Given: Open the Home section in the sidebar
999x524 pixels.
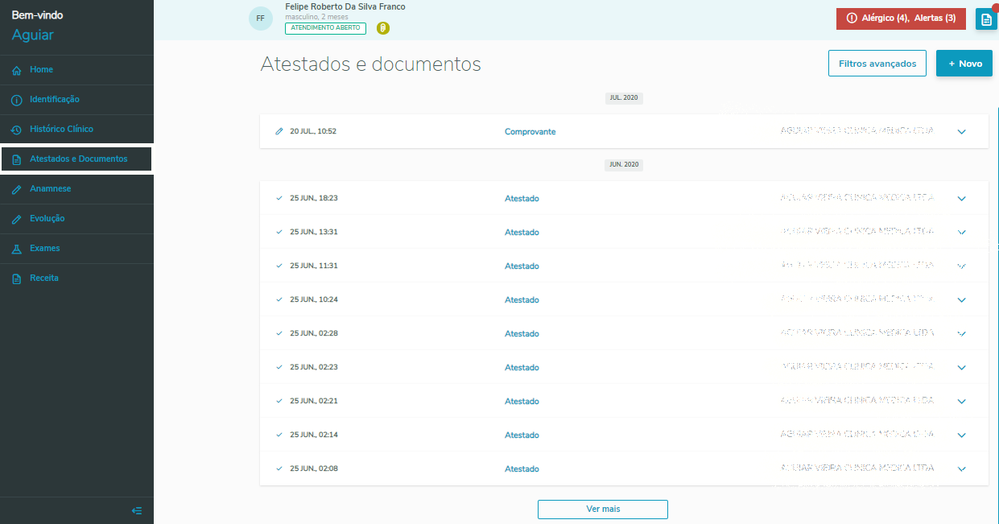Looking at the screenshot, I should (x=40, y=69).
